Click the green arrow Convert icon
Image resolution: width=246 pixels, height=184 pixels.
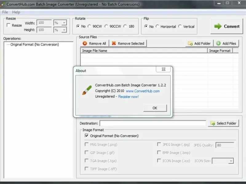tap(218, 26)
